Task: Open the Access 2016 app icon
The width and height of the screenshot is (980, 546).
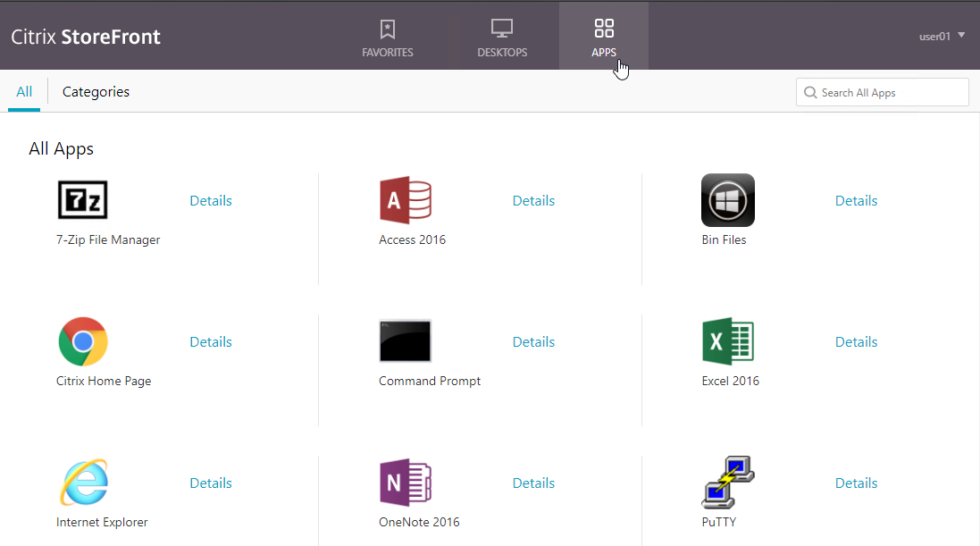Action: coord(406,200)
